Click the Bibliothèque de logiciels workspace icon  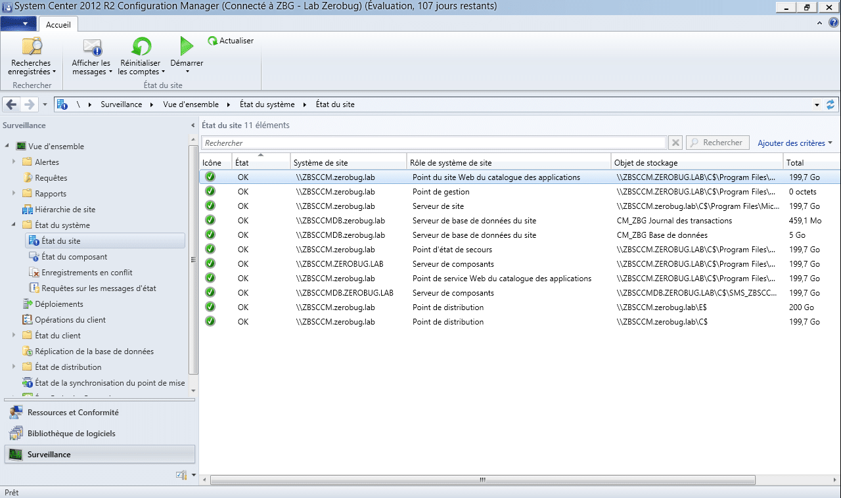(16, 434)
